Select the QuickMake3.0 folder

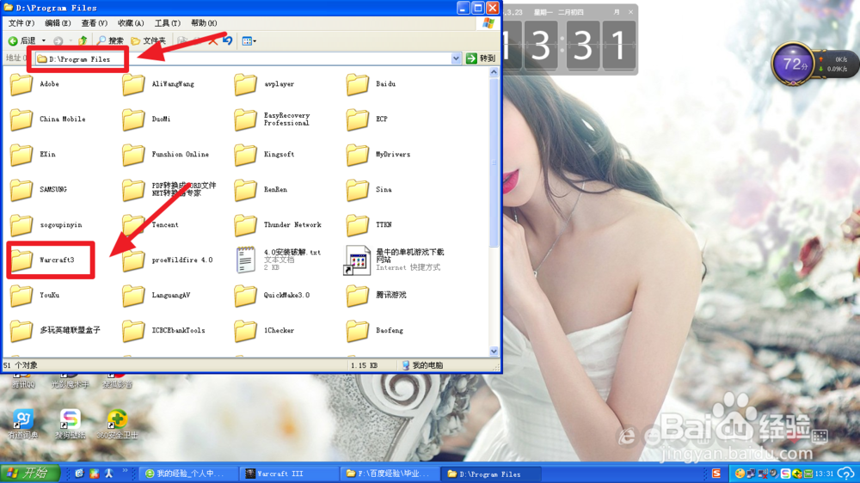coord(272,295)
